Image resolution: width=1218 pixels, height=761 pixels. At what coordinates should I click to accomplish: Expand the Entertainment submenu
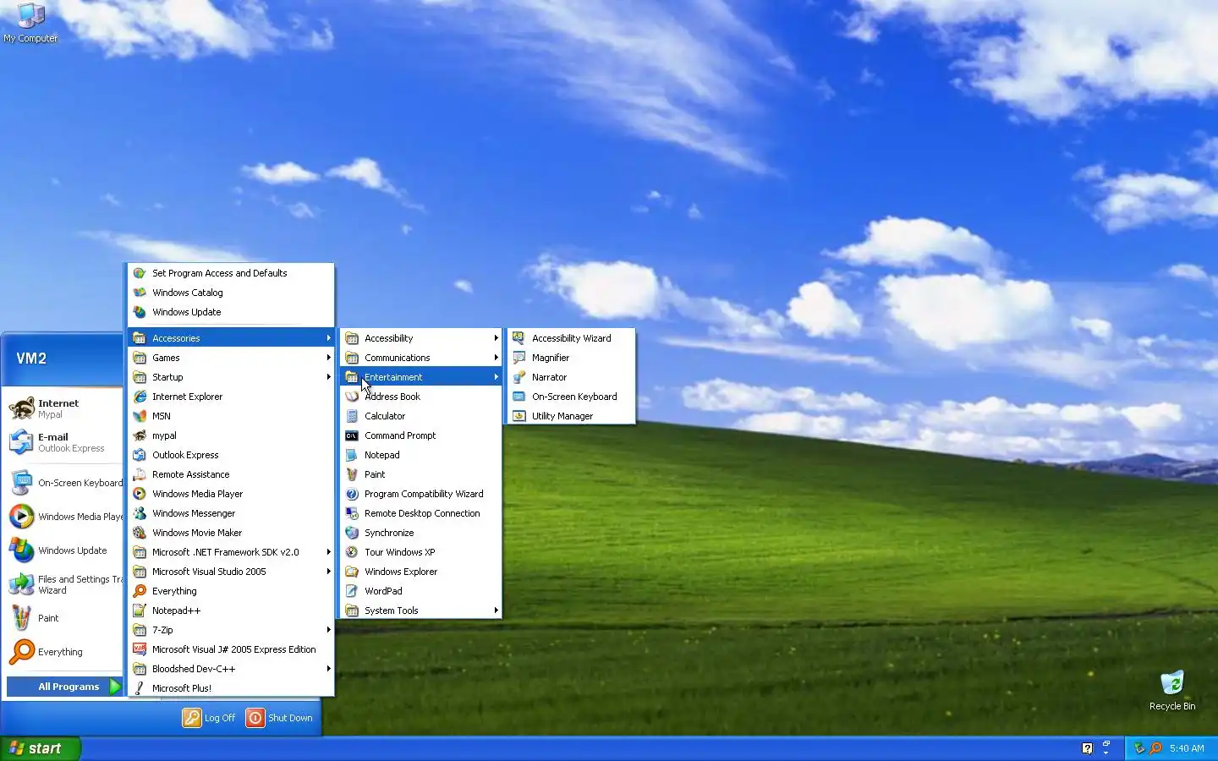pyautogui.click(x=421, y=377)
